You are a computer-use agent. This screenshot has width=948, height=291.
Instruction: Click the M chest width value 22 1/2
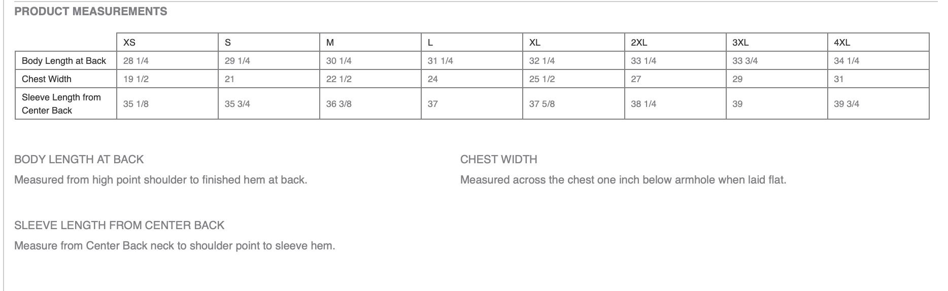coord(339,79)
